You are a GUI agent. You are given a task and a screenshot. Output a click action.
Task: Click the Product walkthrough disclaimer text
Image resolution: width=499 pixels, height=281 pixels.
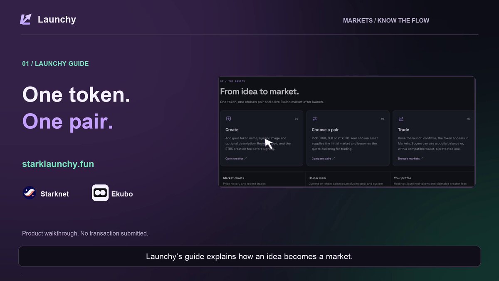click(x=85, y=234)
